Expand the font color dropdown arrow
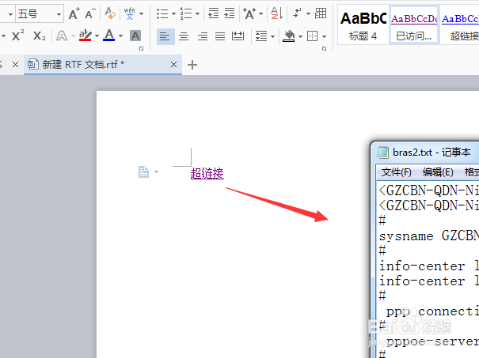479x358 pixels. 120,36
